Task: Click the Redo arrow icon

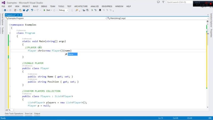Action: tap(38, 10)
